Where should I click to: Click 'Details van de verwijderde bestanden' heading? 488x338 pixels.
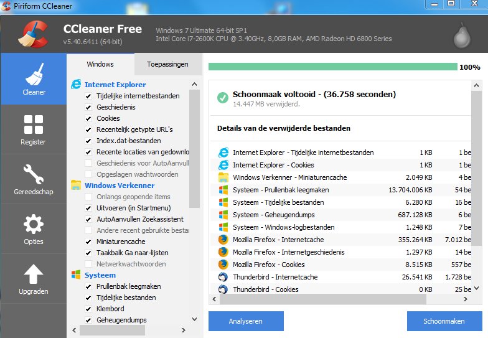click(x=284, y=128)
